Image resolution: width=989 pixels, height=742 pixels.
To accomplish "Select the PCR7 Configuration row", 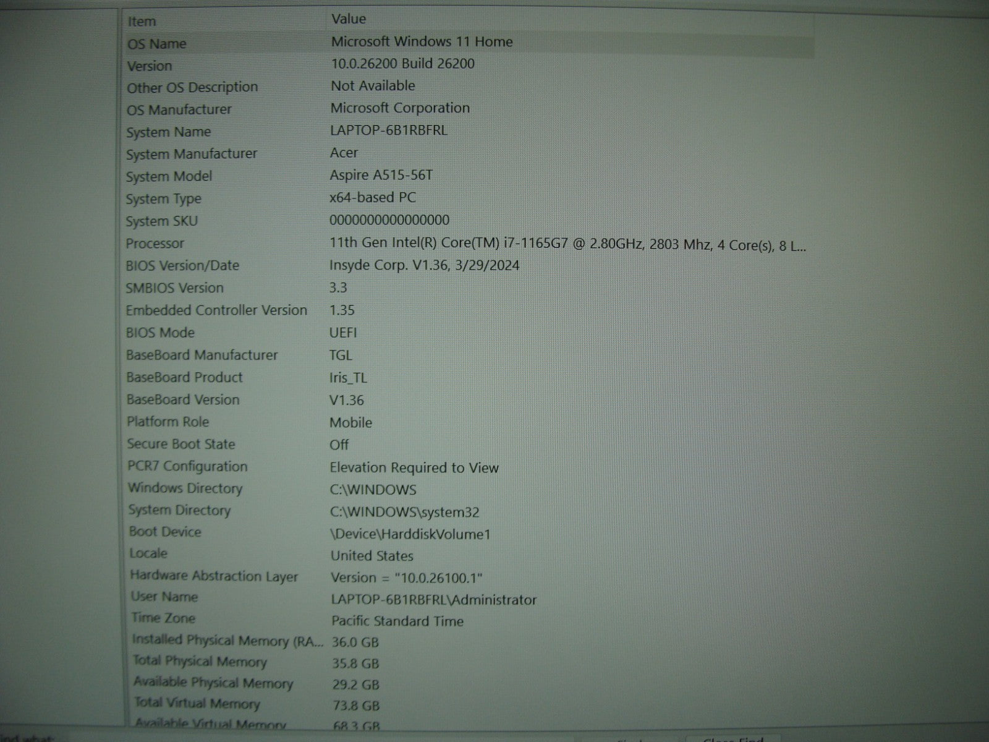I will 187,466.
